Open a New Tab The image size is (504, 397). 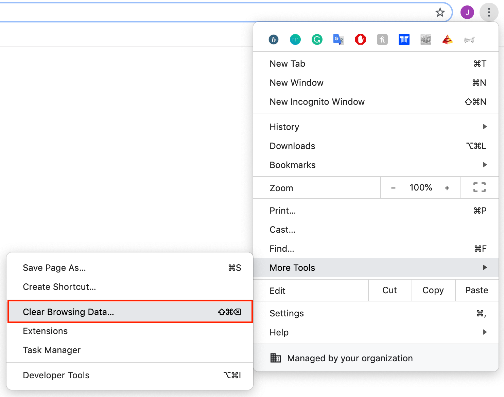point(376,64)
